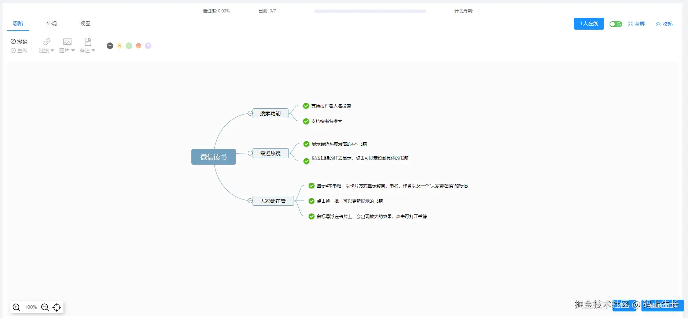Select the 搜索功能 node
Image resolution: width=688 pixels, height=318 pixels.
[x=271, y=113]
